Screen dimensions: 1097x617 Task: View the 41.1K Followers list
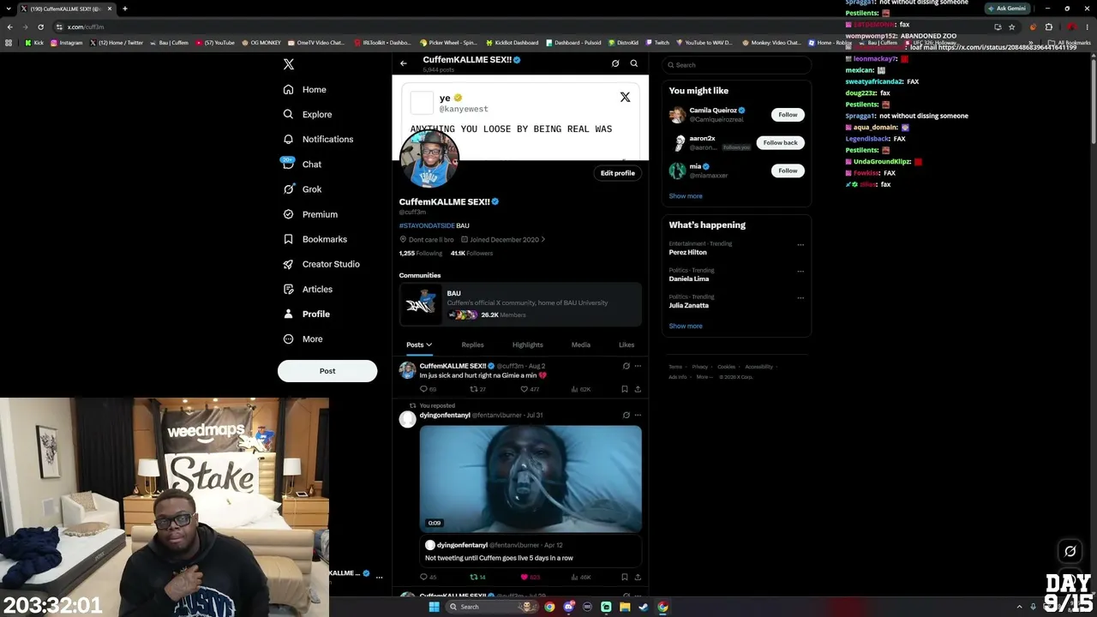[x=471, y=254]
